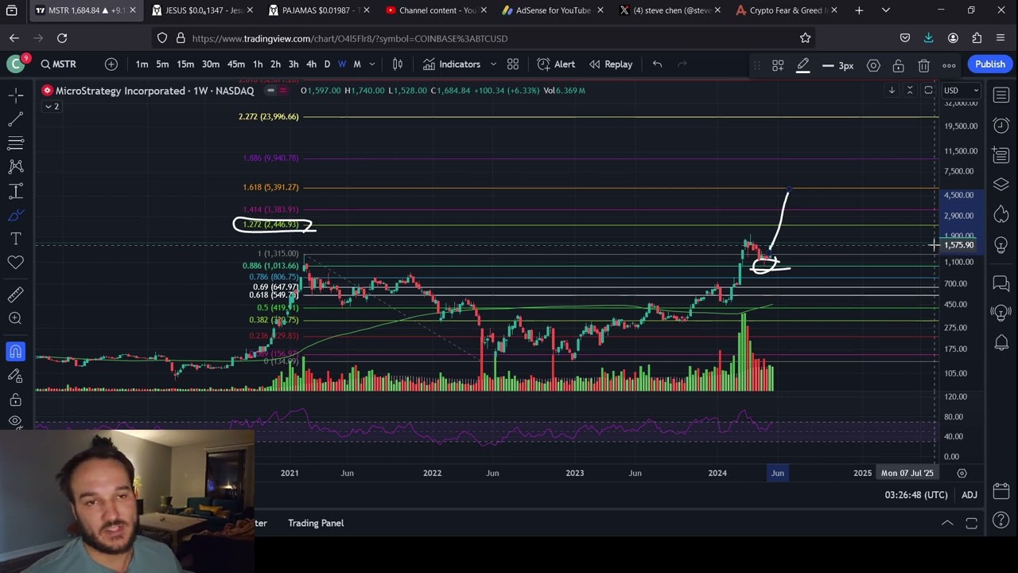This screenshot has width=1018, height=573.
Task: Select the trend line drawing tool
Action: (15, 119)
